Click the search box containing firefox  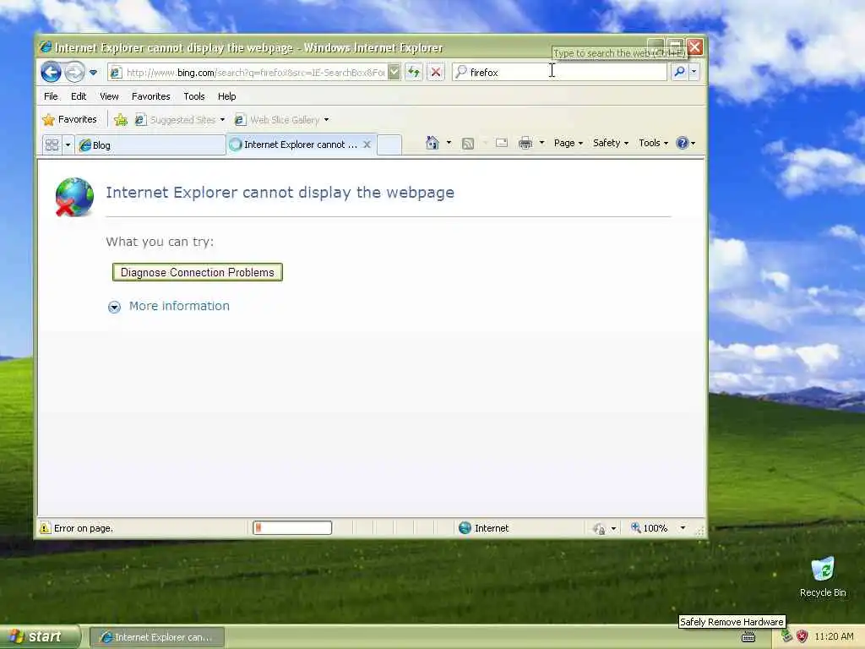(x=559, y=73)
